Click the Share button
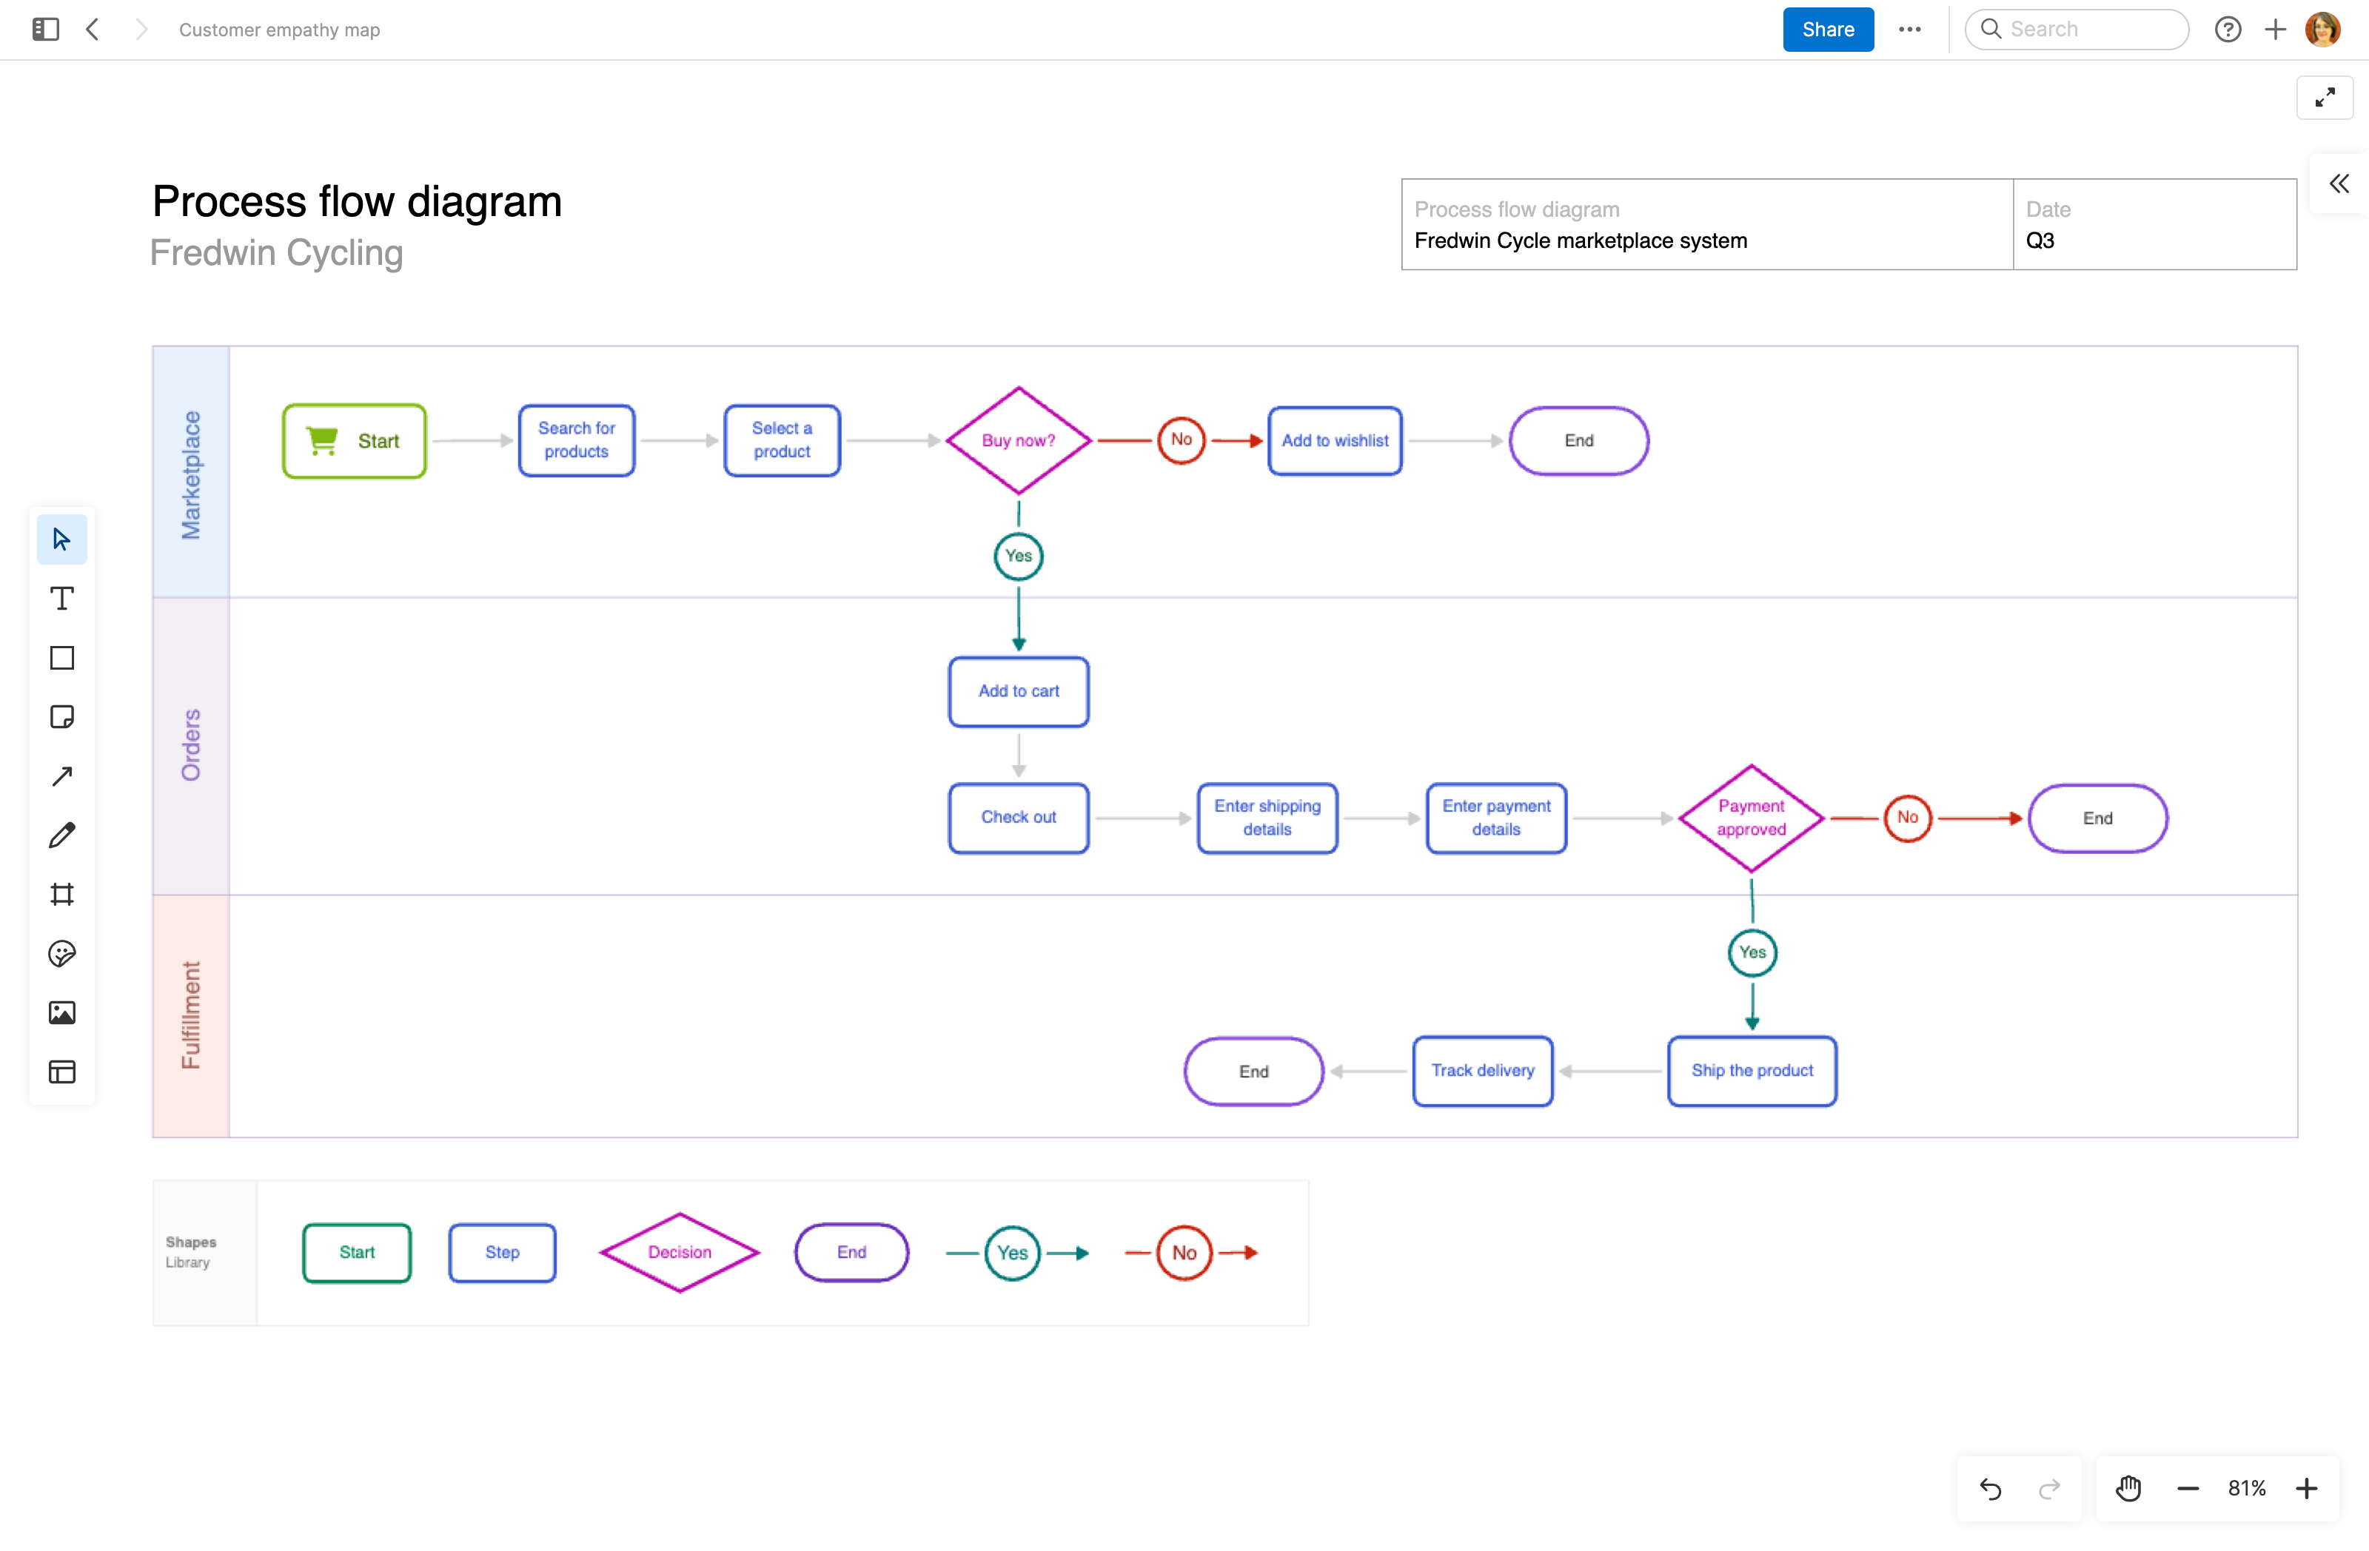This screenshot has height=1551, width=2369. [x=1828, y=29]
